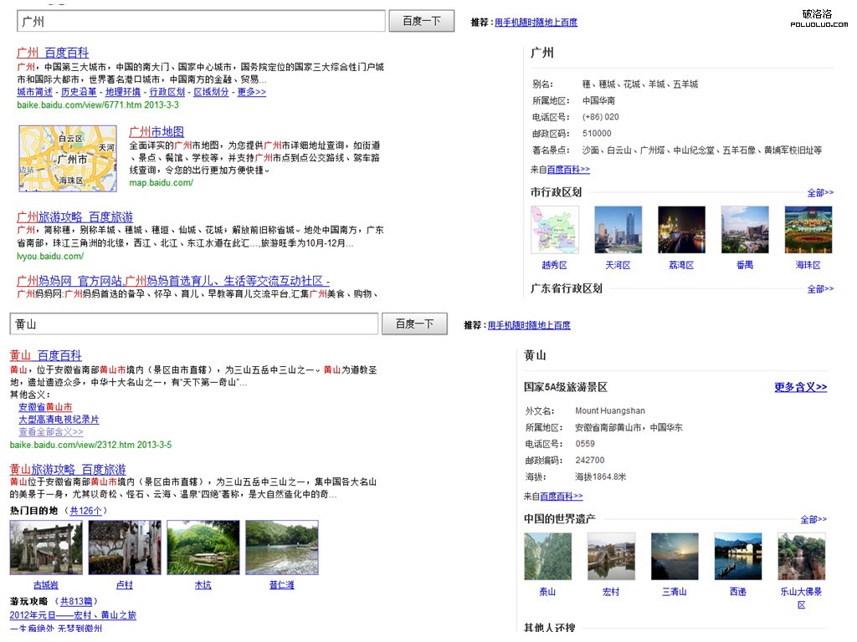Expand 更多>> in the 广州 Baike result
This screenshot has height=642, width=857.
click(251, 92)
